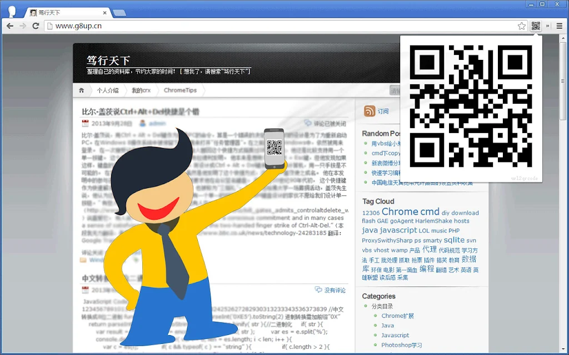Open the 12306 tag

[371, 213]
